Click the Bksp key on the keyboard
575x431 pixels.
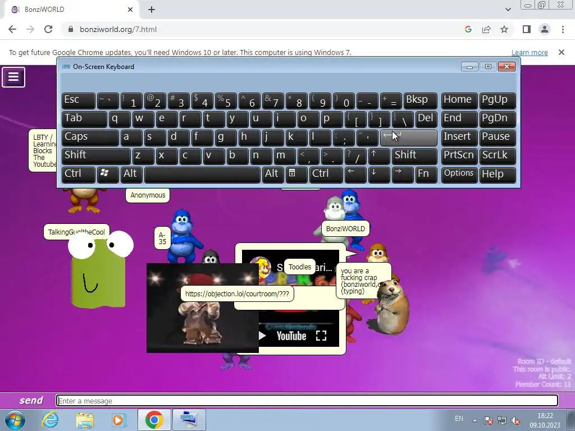(420, 100)
